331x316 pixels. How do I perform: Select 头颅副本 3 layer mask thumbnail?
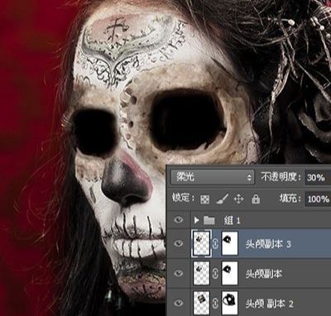point(229,243)
